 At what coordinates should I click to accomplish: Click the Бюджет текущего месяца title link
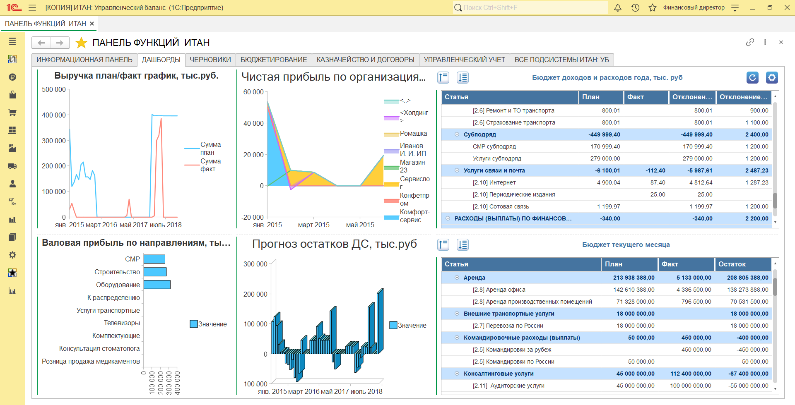pos(626,244)
